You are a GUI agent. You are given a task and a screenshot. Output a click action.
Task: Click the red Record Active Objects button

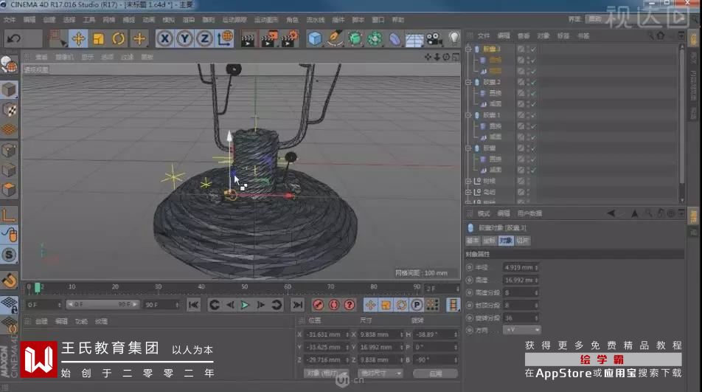[x=318, y=305]
